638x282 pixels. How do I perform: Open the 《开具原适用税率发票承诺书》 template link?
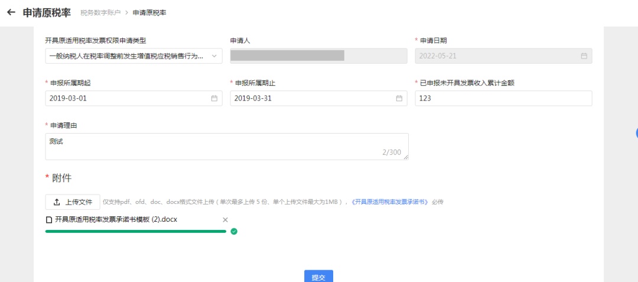click(x=389, y=202)
